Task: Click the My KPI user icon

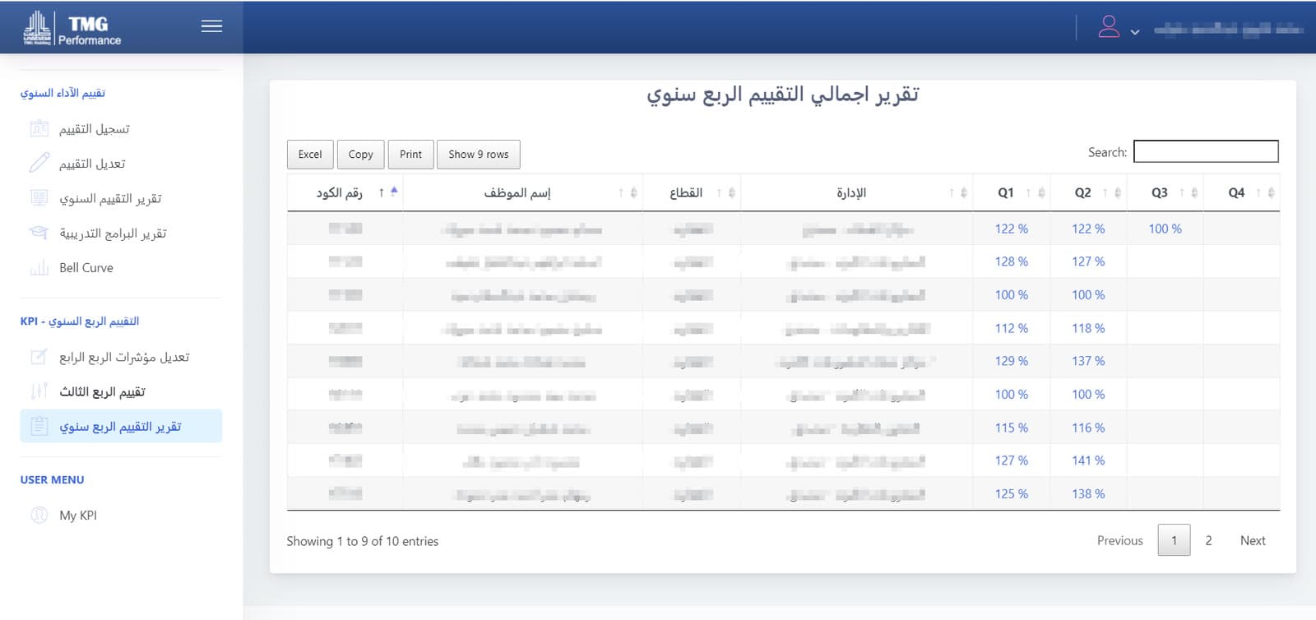Action: pyautogui.click(x=39, y=515)
